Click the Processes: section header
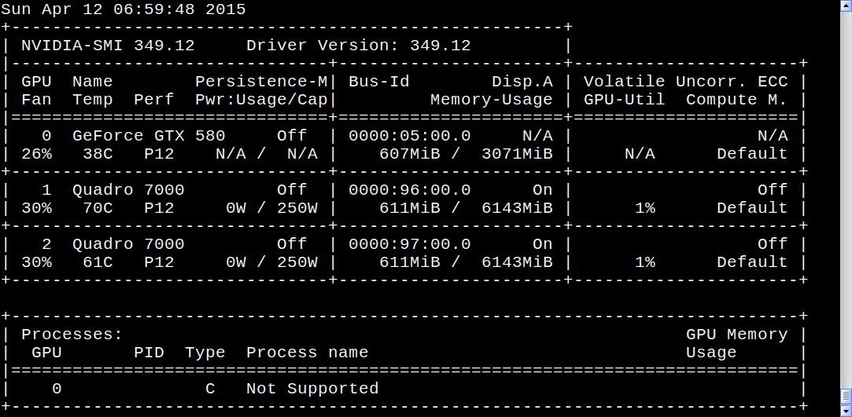Screen dimensions: 852x417 pos(72,335)
